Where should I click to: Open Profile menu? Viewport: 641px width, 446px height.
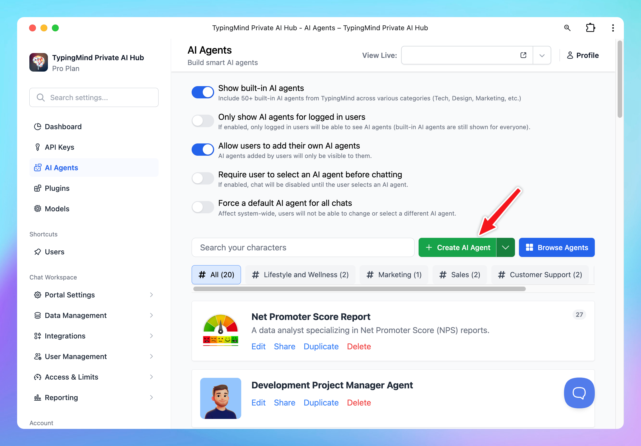pyautogui.click(x=583, y=55)
